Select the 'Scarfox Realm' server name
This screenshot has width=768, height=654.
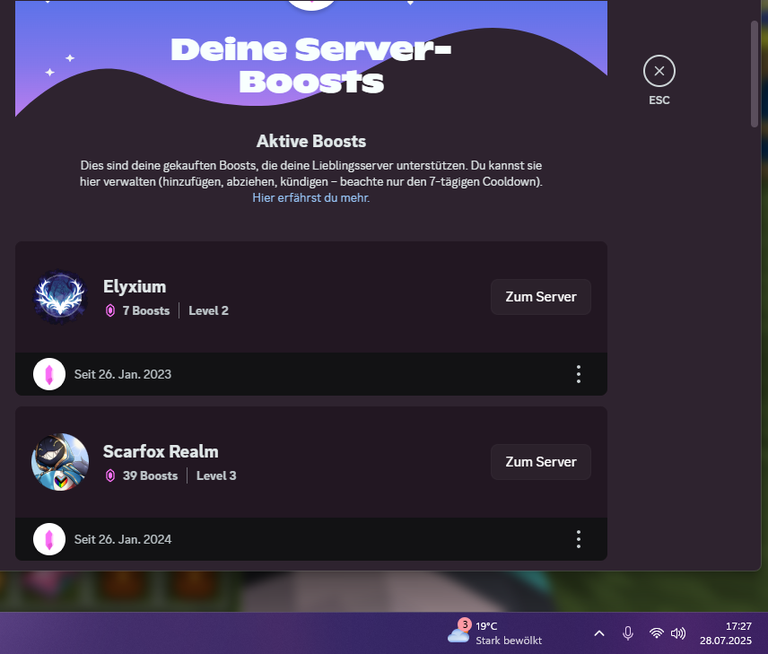161,451
